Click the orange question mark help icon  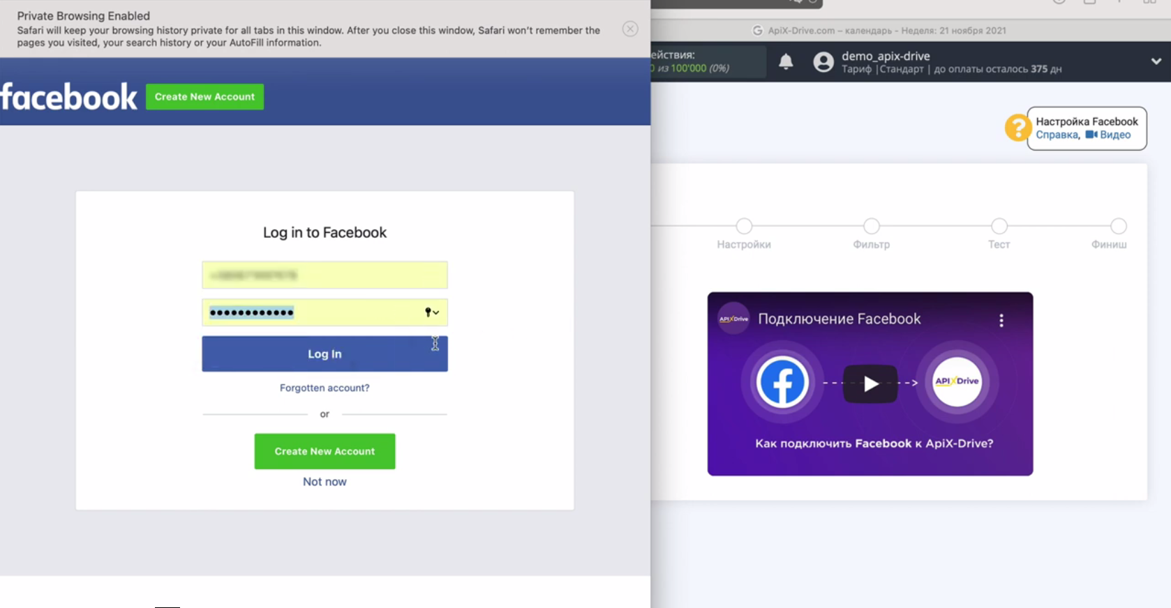tap(1017, 128)
